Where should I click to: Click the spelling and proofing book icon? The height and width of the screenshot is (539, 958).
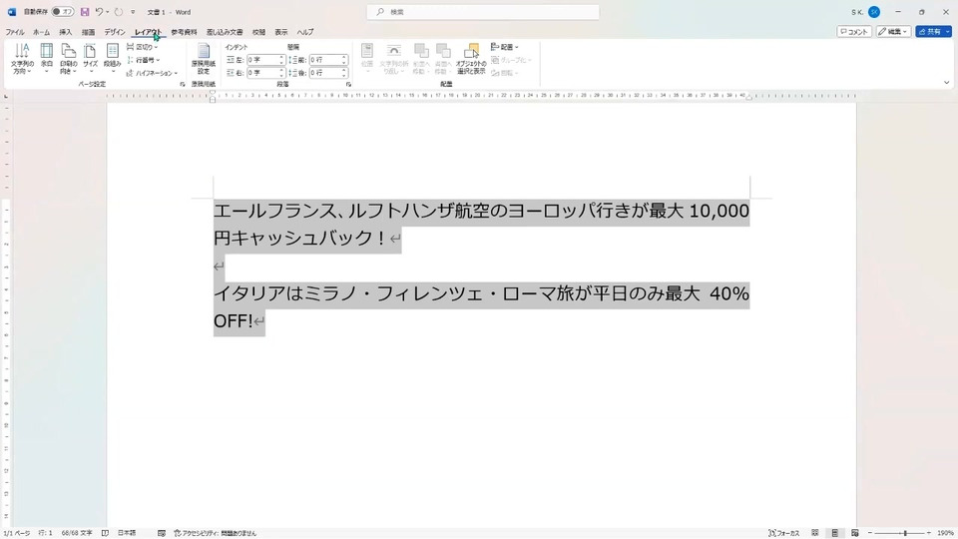[105, 533]
